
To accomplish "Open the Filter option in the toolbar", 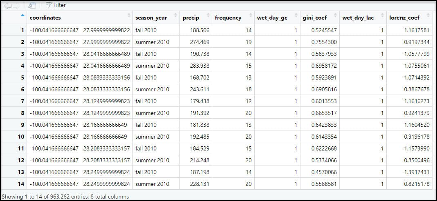I will [x=56, y=5].
